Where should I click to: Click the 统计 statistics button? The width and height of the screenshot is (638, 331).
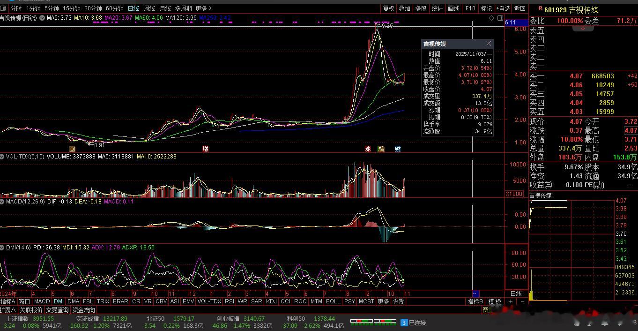point(437,8)
